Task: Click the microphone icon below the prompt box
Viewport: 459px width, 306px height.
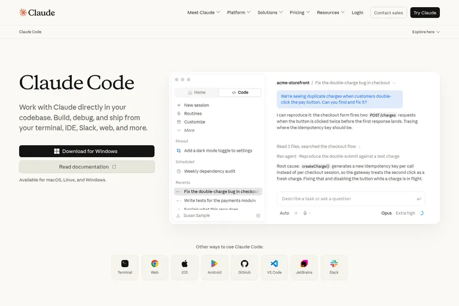Action: (305, 213)
